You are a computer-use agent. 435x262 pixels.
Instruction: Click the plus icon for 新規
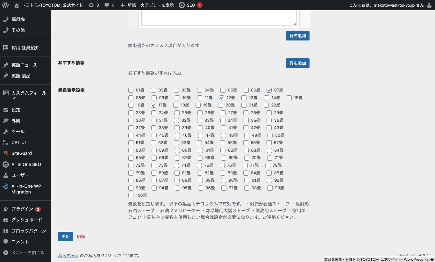click(123, 5)
